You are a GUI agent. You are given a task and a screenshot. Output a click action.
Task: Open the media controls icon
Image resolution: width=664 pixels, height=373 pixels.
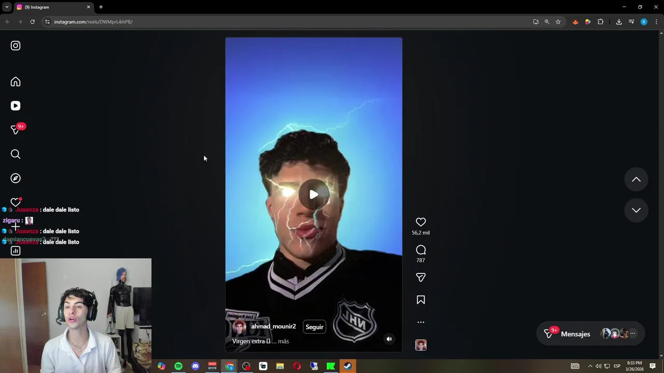point(631,22)
